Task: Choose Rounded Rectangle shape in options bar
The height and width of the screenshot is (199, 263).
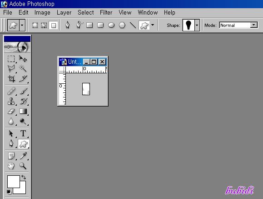Action: 100,25
